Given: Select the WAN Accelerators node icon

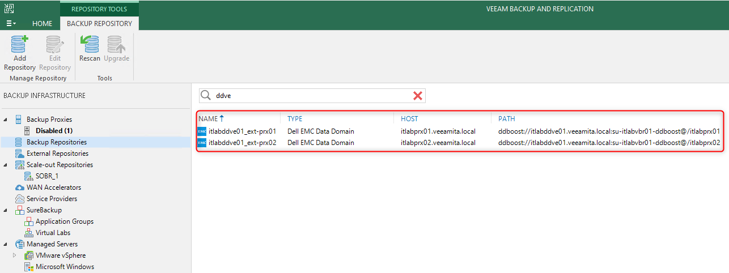Looking at the screenshot, I should coord(20,187).
